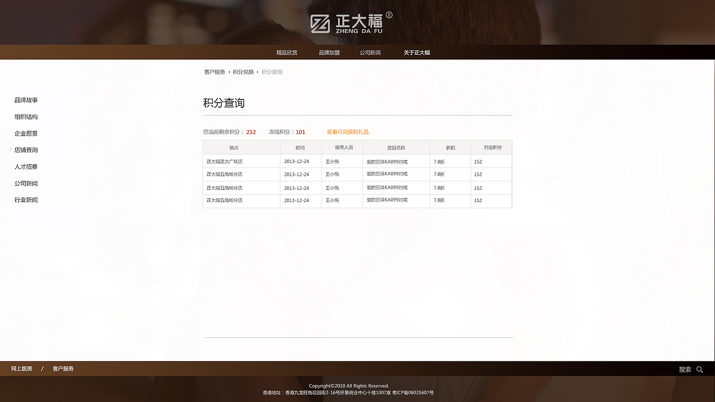Click the 搜索 text next to the magnifier
715x402 pixels.
pyautogui.click(x=686, y=369)
